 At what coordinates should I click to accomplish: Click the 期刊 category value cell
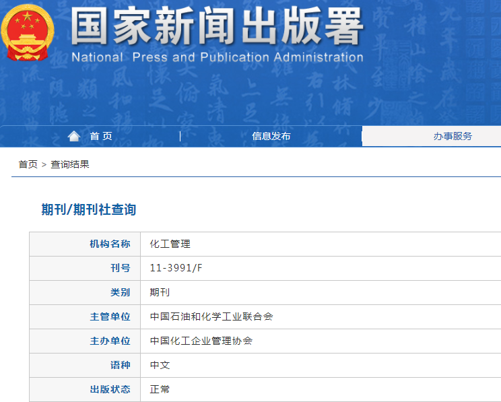(x=160, y=292)
